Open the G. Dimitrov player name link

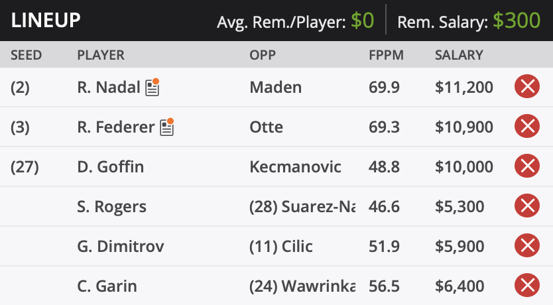[121, 247]
